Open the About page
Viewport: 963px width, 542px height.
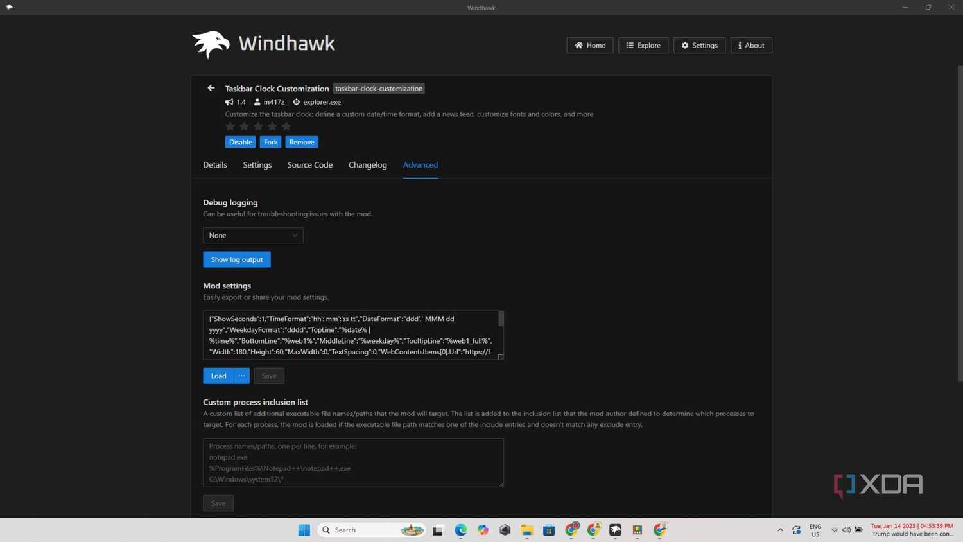(751, 45)
